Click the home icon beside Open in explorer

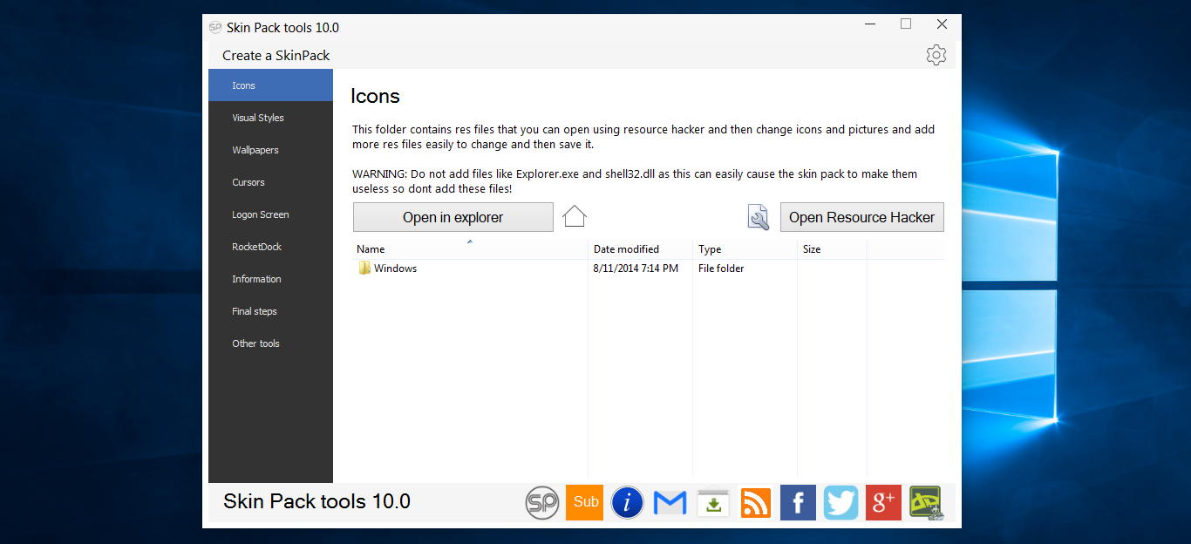pos(575,216)
